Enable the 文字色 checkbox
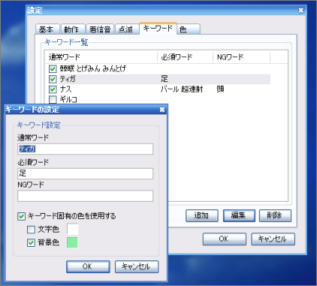Image resolution: width=317 pixels, height=286 pixels. click(31, 230)
